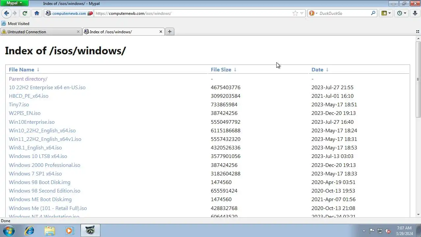Go back using the back arrow button
Screen dimensions: 421x237
pos(6,13)
